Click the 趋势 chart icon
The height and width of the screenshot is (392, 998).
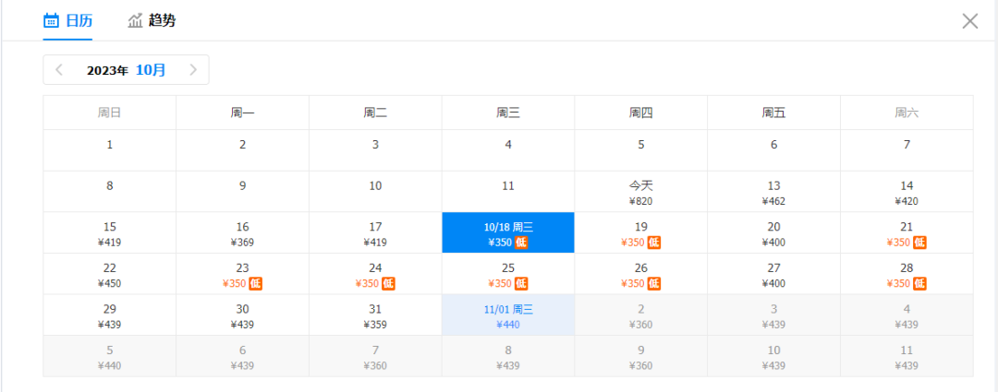click(x=135, y=21)
